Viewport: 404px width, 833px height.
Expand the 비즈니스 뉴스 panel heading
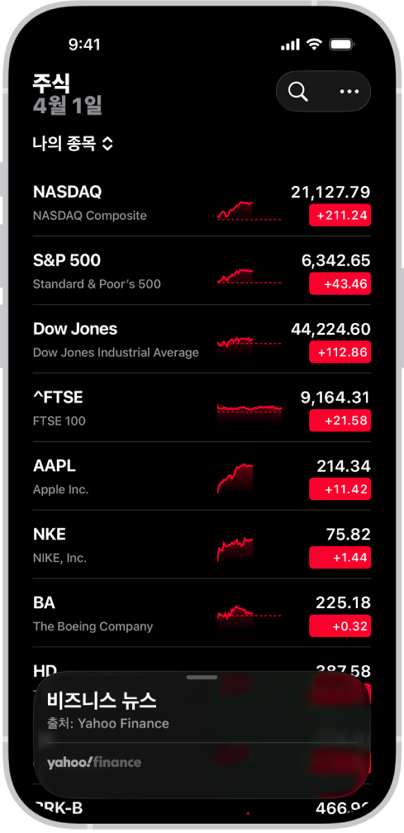[x=102, y=700]
